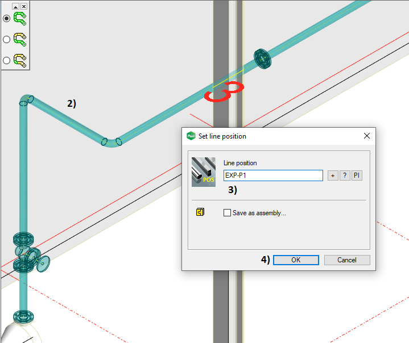Click the question mark button beside Line position
This screenshot has width=409, height=343.
point(345,175)
